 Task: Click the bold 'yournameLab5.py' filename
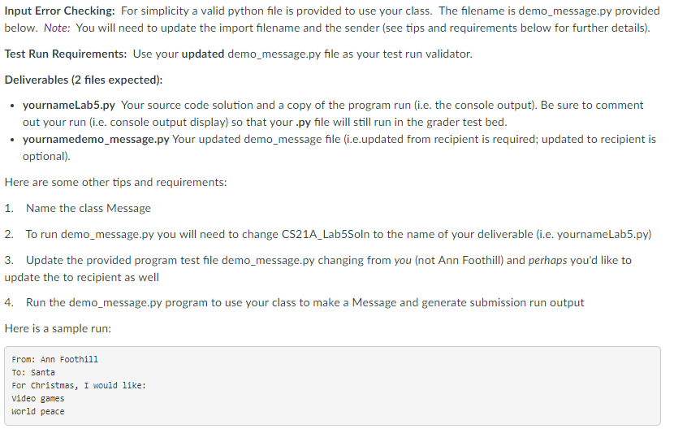click(69, 105)
